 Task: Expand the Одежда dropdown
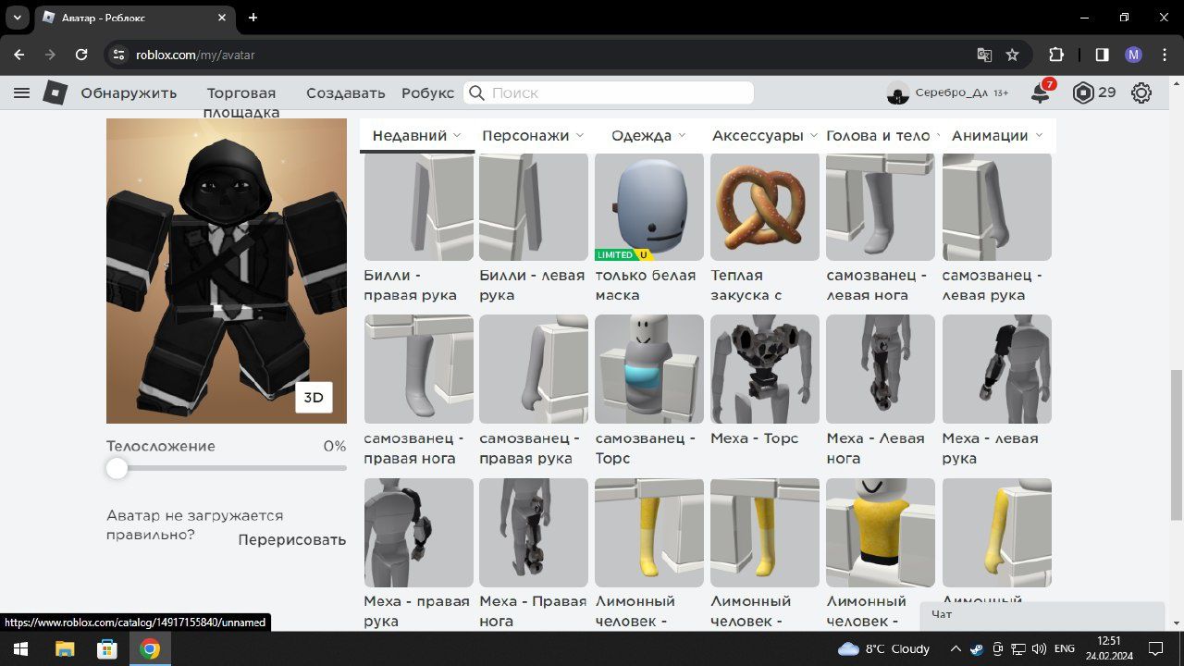click(648, 135)
